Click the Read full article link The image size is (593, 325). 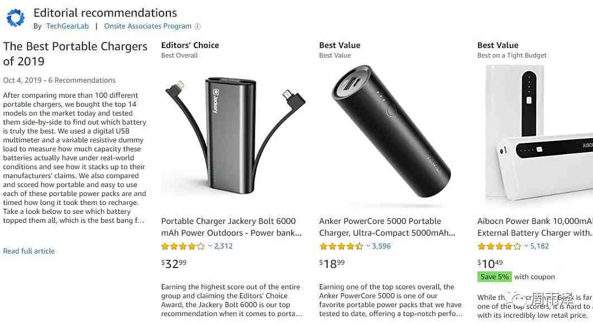pyautogui.click(x=29, y=251)
